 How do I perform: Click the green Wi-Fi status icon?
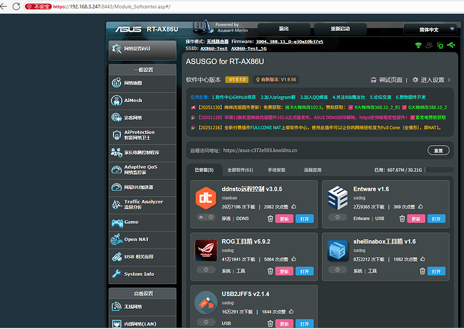tap(418, 45)
